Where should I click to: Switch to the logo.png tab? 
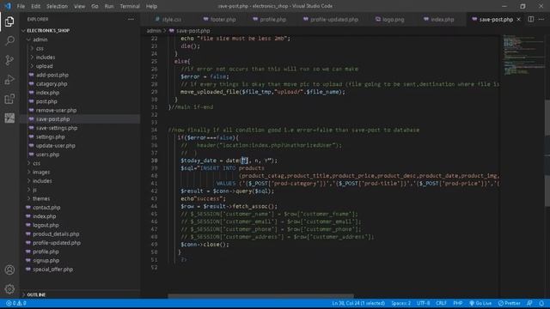(x=389, y=19)
